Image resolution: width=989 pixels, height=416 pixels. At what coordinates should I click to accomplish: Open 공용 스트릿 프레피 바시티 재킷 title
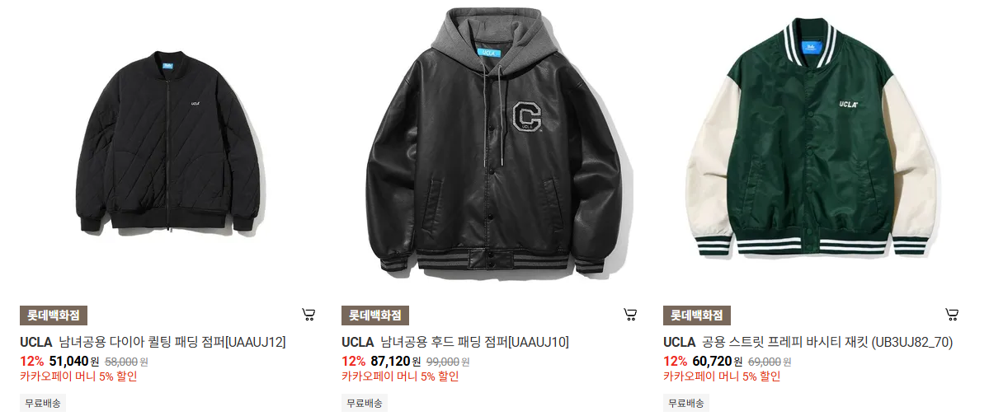(x=827, y=342)
